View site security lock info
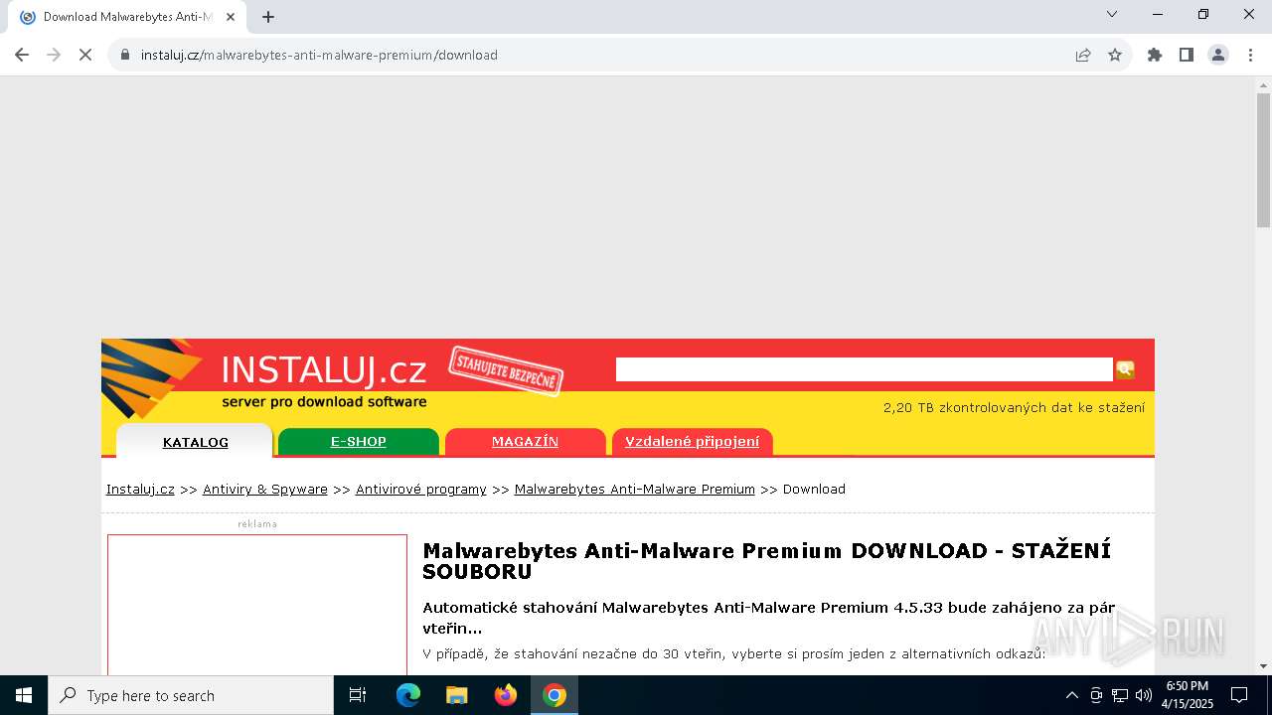 (125, 55)
